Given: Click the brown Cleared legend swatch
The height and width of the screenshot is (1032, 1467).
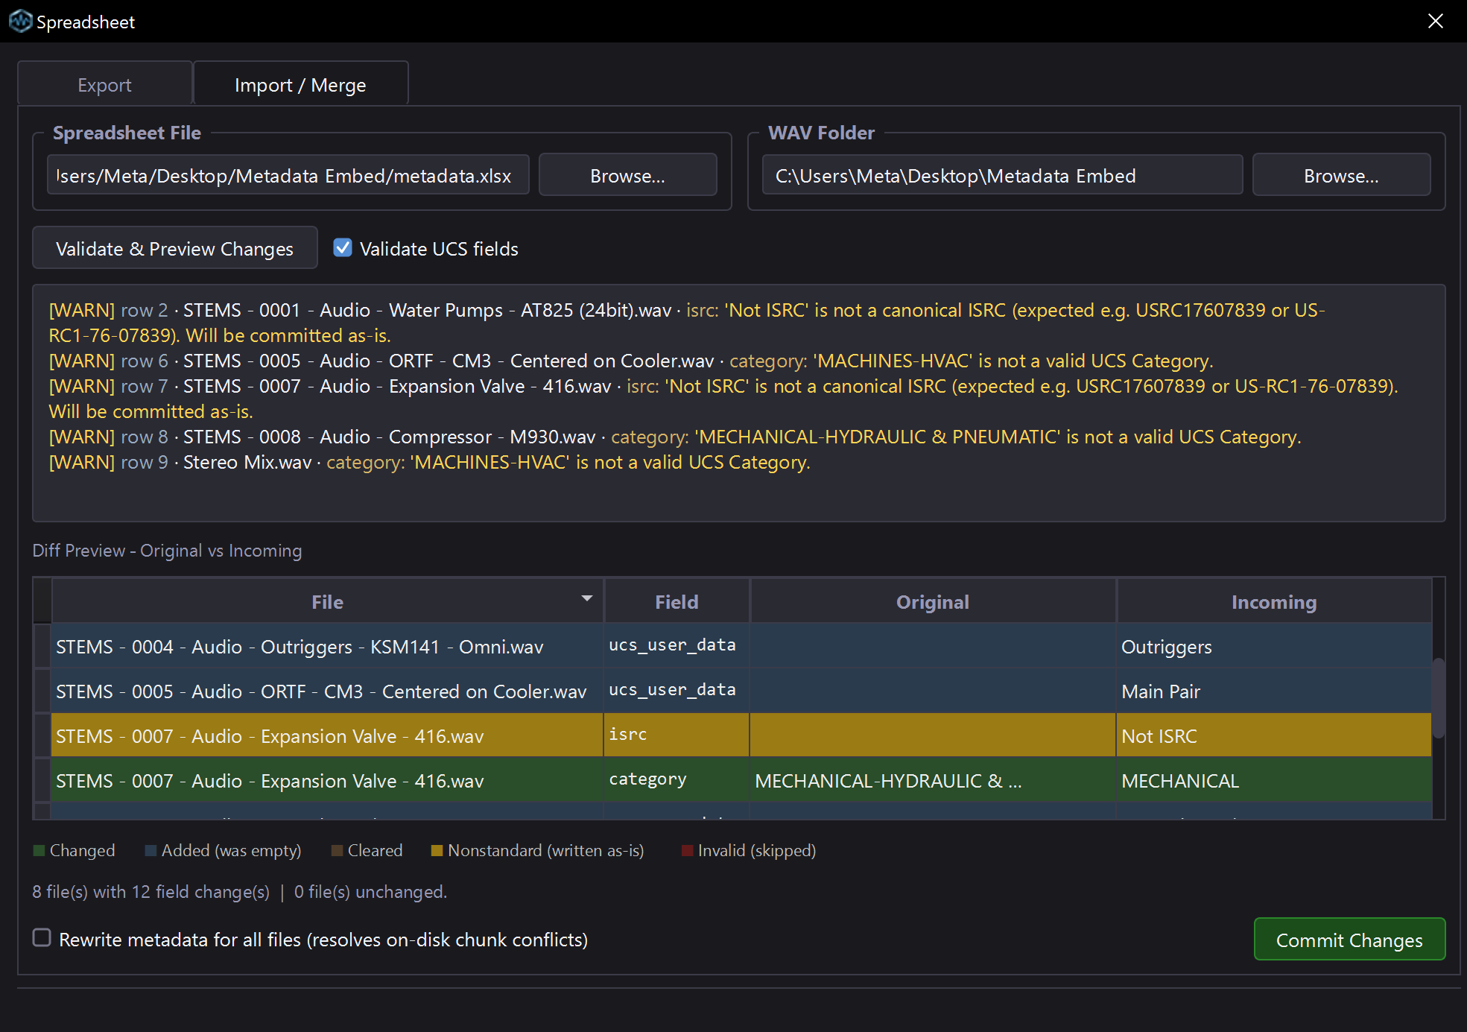Looking at the screenshot, I should pos(337,850).
